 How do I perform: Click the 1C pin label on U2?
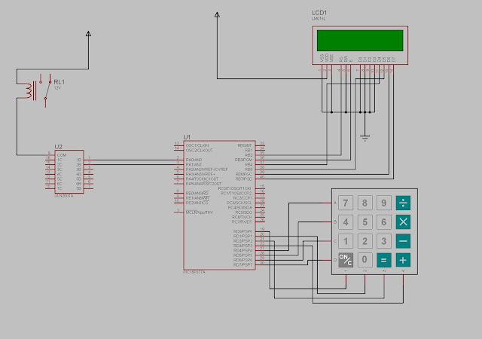click(59, 160)
